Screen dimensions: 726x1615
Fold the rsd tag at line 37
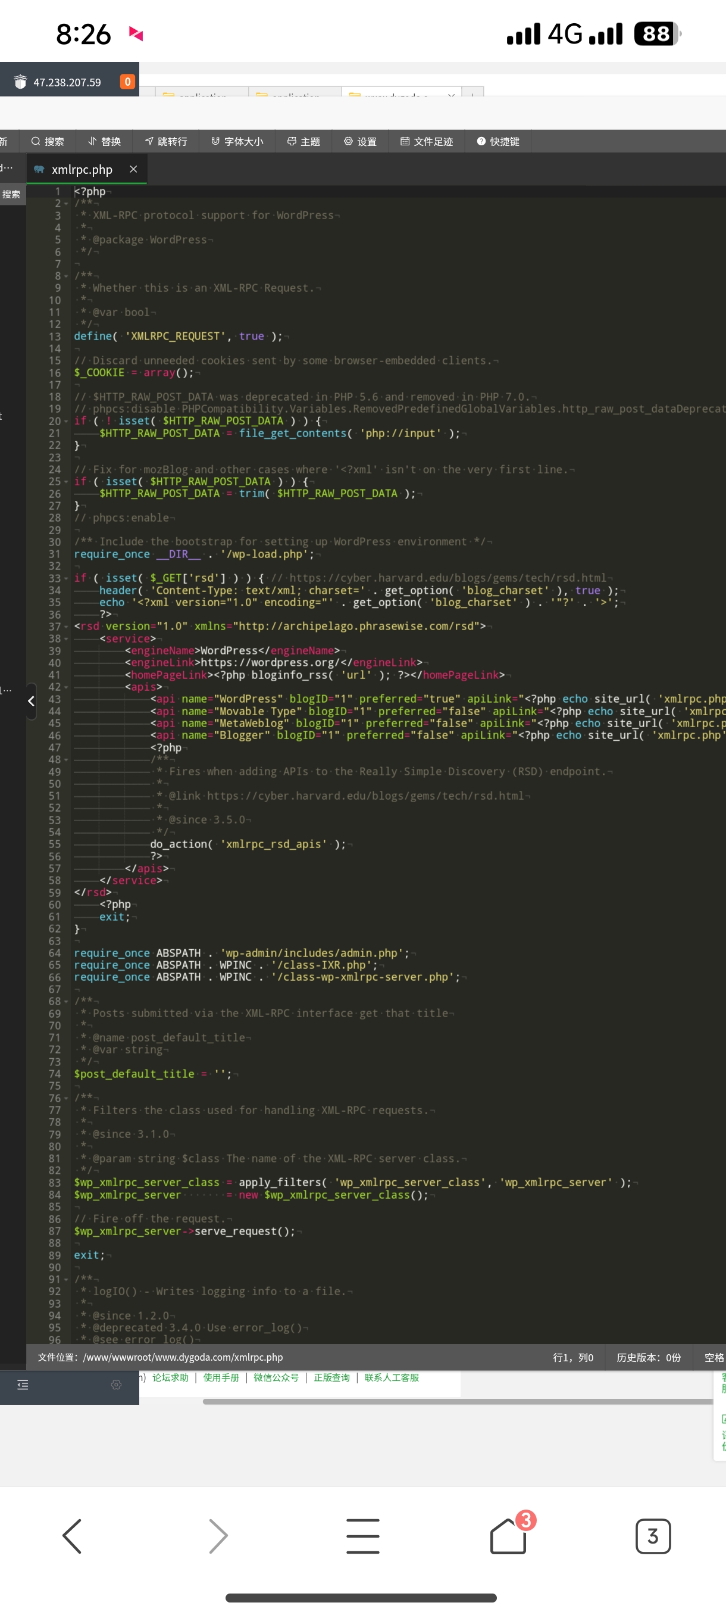point(66,627)
